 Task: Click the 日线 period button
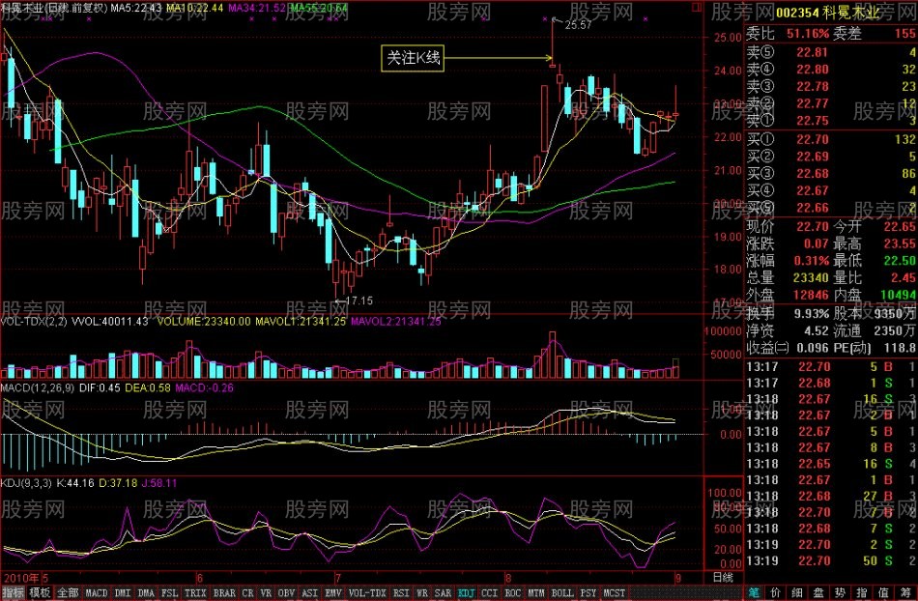(x=723, y=577)
